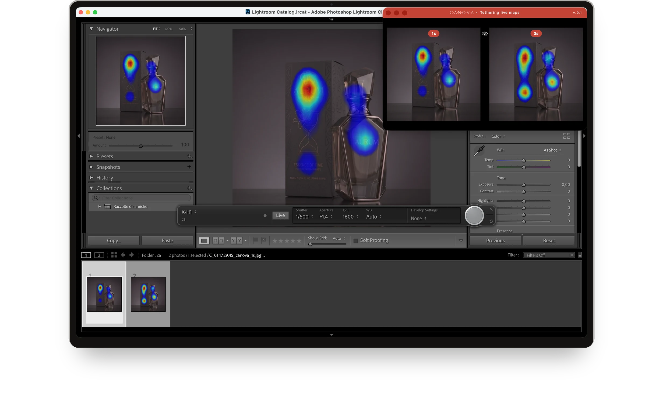Click the Paste button
This screenshot has height=411, width=663.
pos(167,241)
